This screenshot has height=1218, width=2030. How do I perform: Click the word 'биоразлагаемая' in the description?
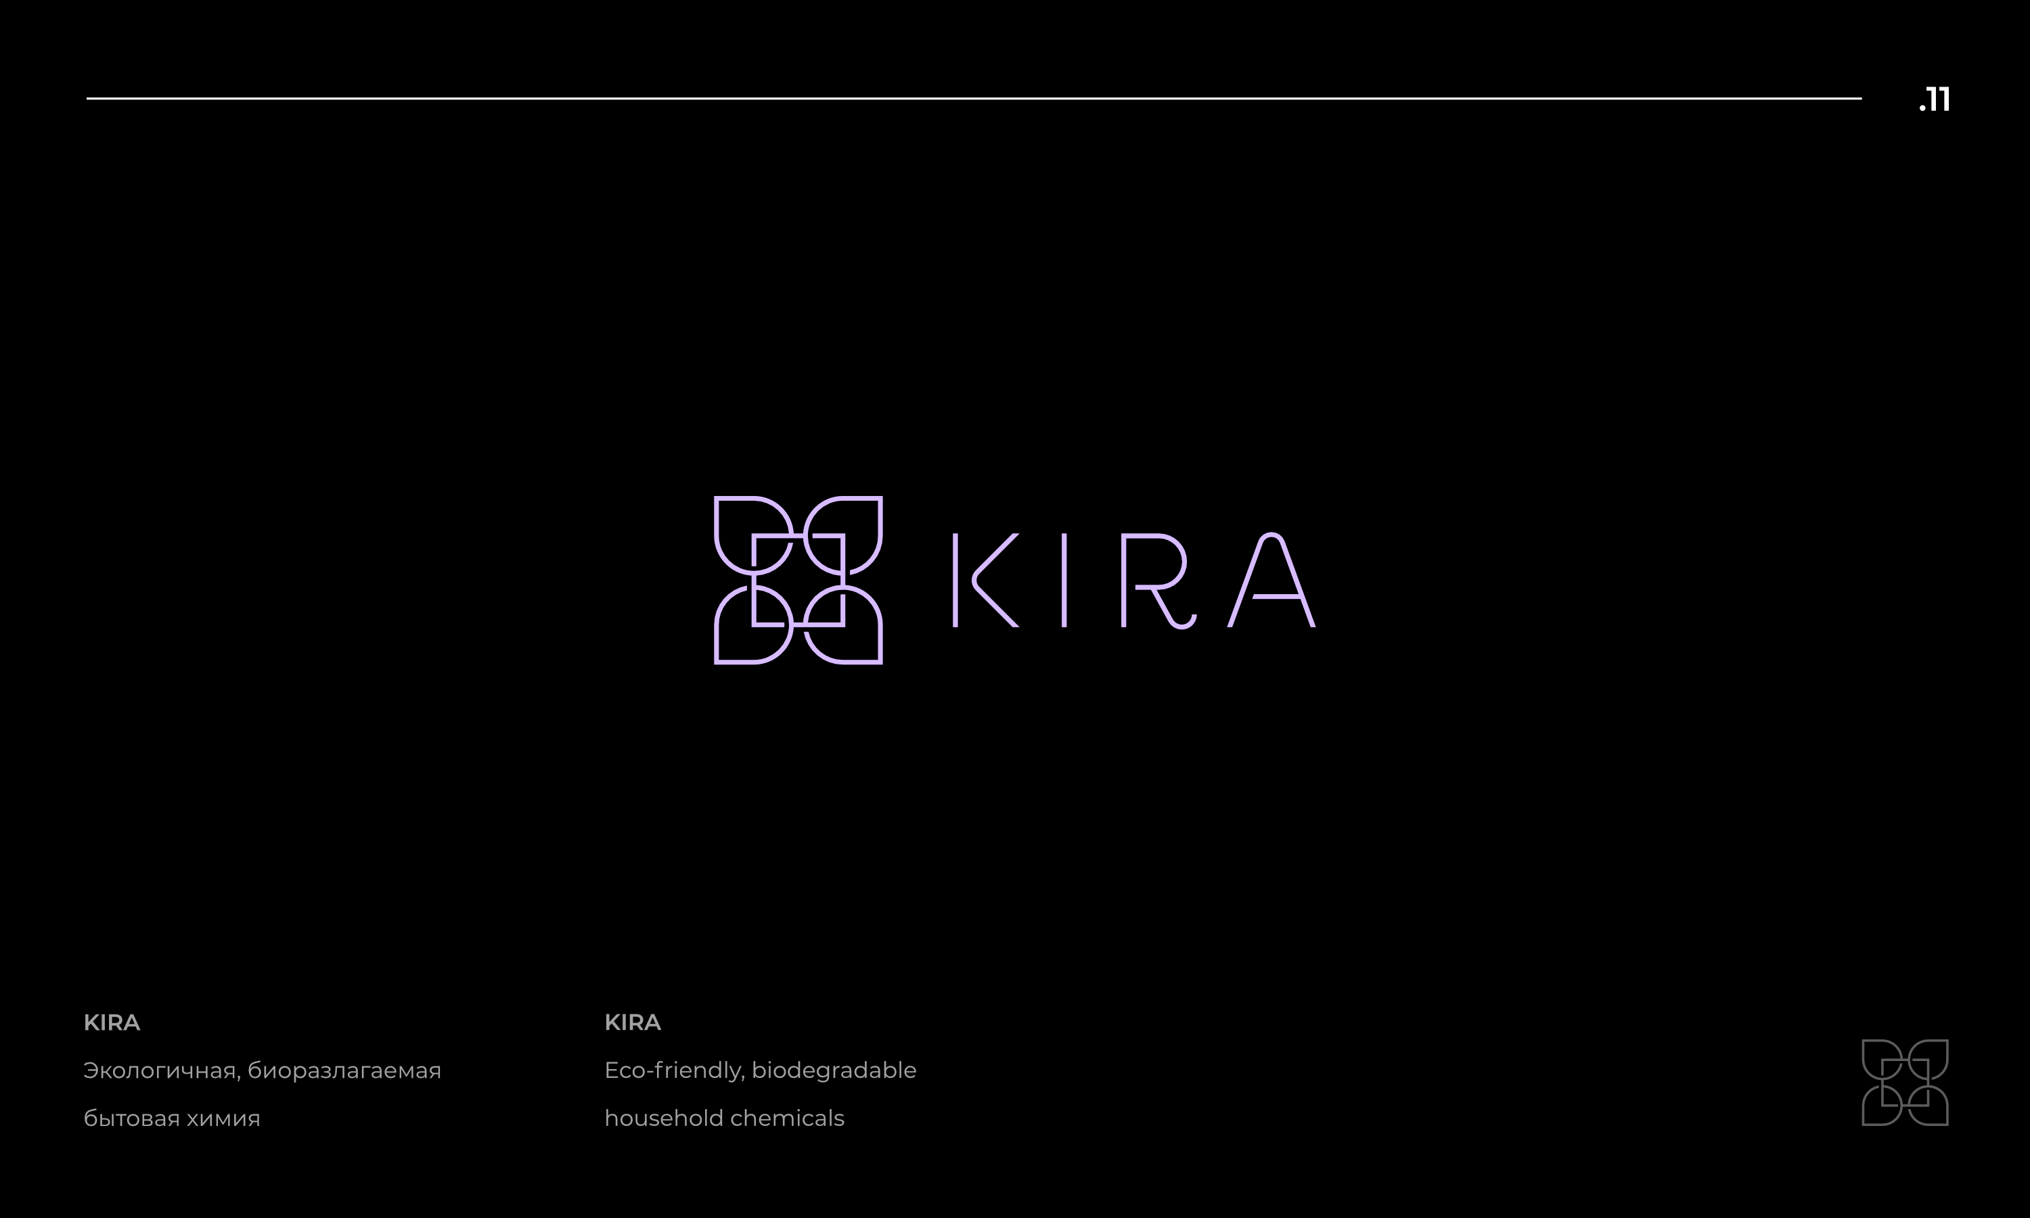(x=344, y=1071)
